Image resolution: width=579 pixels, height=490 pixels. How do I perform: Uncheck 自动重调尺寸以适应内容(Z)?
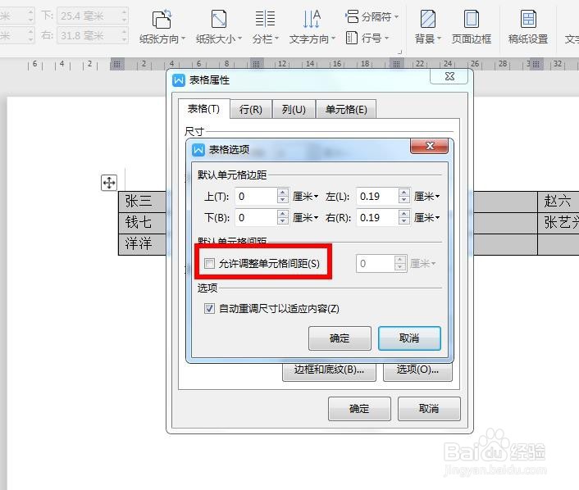pos(209,308)
